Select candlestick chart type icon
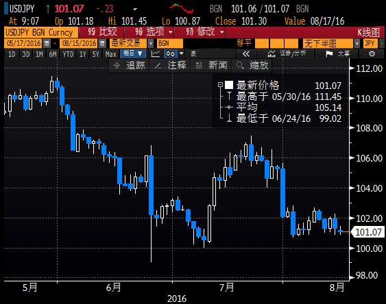The height and width of the screenshot is (304, 386). point(171,54)
